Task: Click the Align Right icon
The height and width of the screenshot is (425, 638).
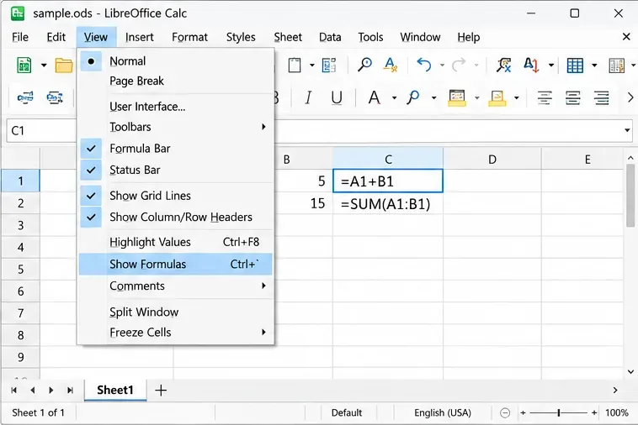Action: (601, 97)
